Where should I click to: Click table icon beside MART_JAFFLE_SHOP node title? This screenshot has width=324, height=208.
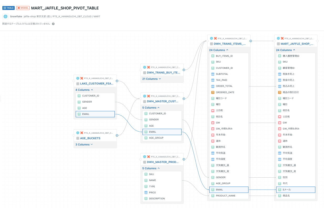point(278,44)
